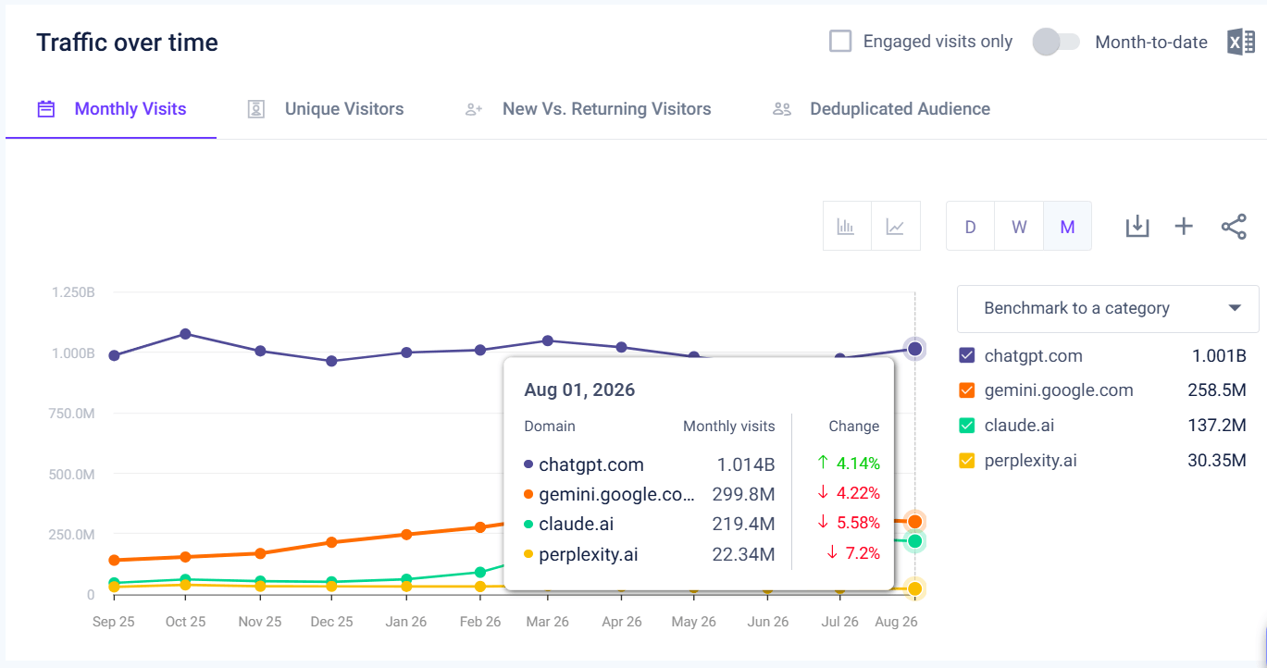The image size is (1267, 668).
Task: Select weekly granularity W button
Action: click(1019, 227)
